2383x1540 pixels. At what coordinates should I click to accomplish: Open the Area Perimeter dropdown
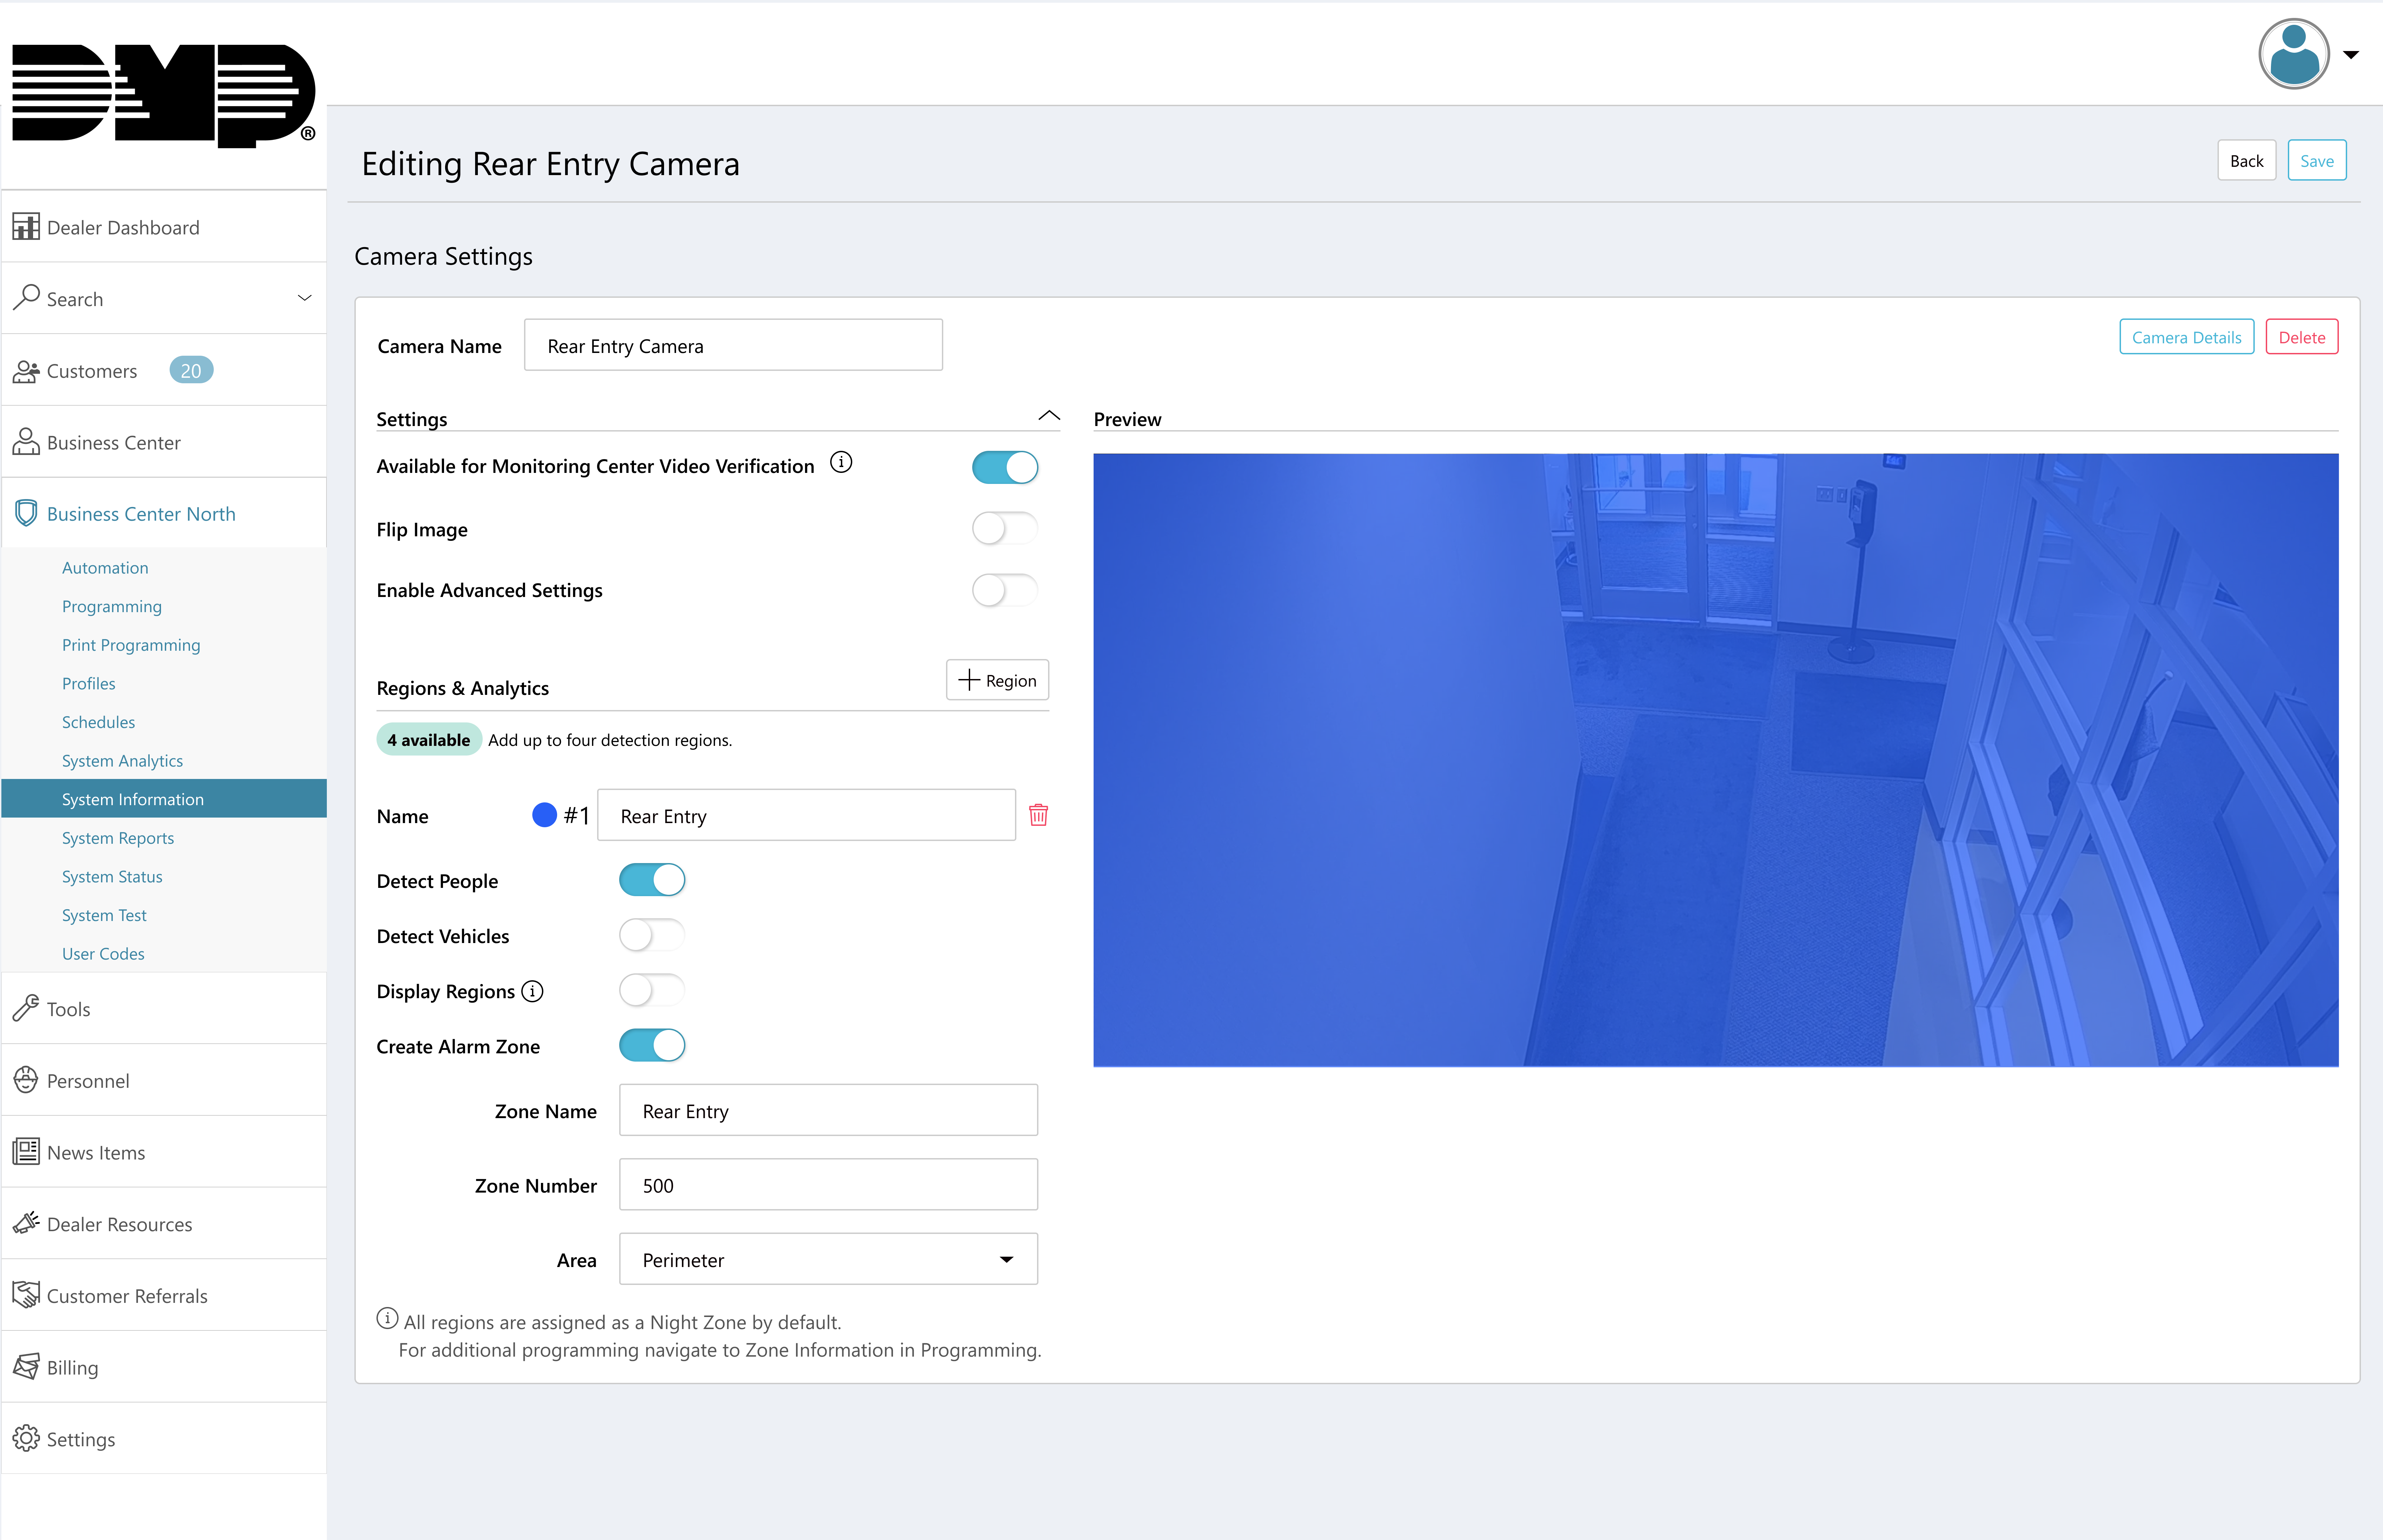828,1259
